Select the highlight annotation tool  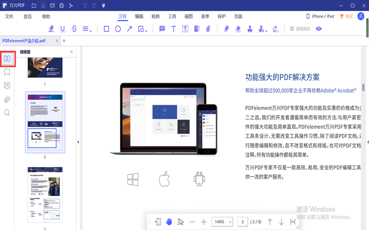pos(51,29)
